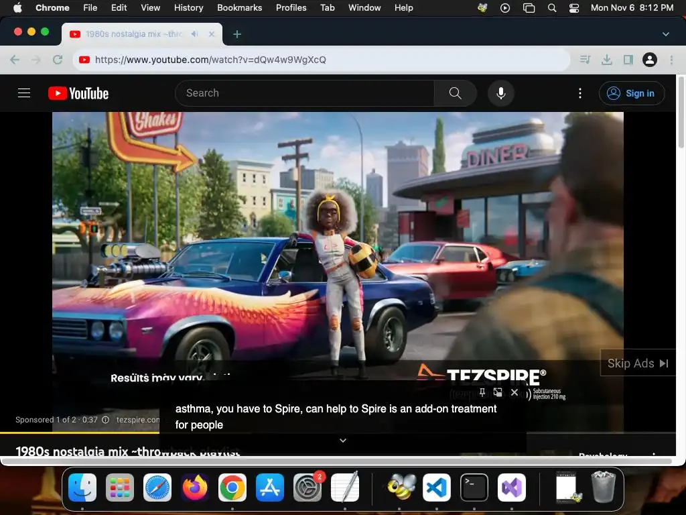Open the File menu
Screen dimensions: 686x515
(x=90, y=7)
